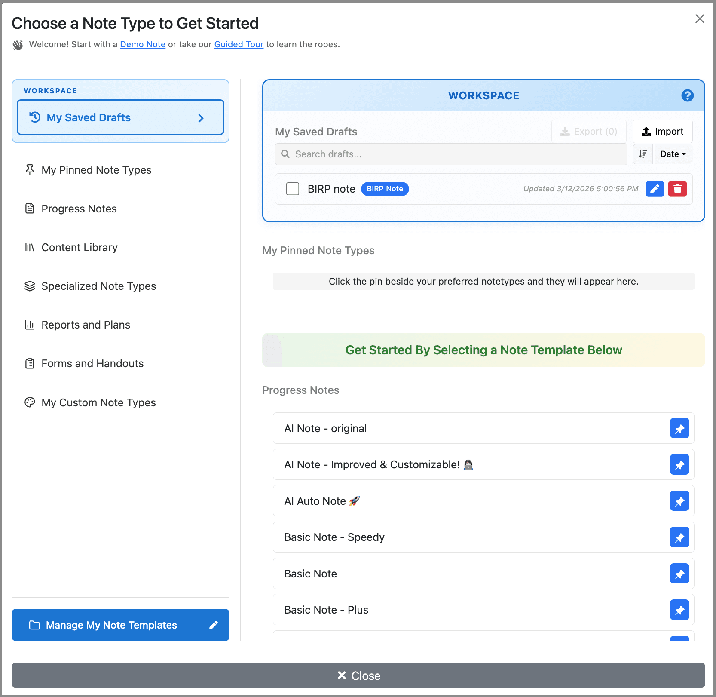This screenshot has height=697, width=716.
Task: Click the bottom Close button
Action: tap(358, 676)
